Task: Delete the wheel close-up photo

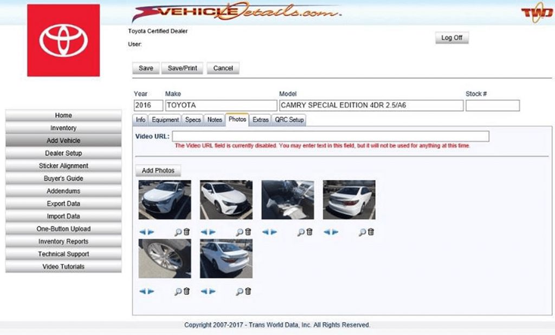Action: [x=186, y=290]
